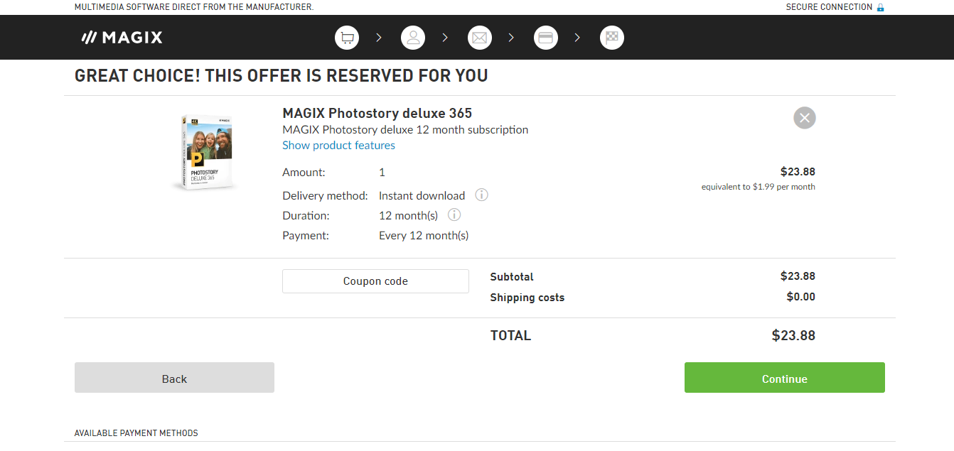The width and height of the screenshot is (954, 451).
Task: Open the Delivery method info icon
Action: point(481,195)
